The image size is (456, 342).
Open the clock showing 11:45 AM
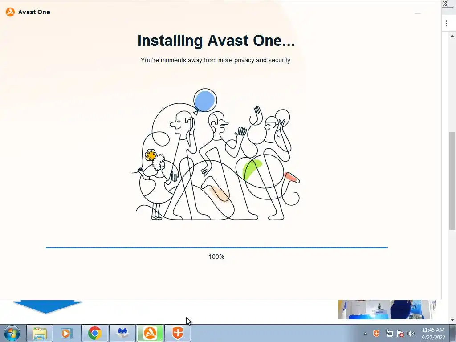click(433, 334)
